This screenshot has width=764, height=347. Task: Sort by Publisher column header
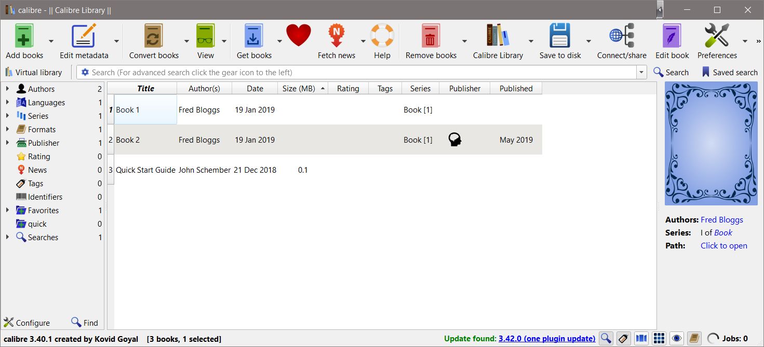coord(465,88)
